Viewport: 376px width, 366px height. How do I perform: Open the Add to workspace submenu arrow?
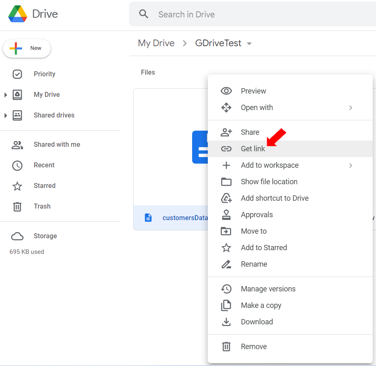coord(351,165)
